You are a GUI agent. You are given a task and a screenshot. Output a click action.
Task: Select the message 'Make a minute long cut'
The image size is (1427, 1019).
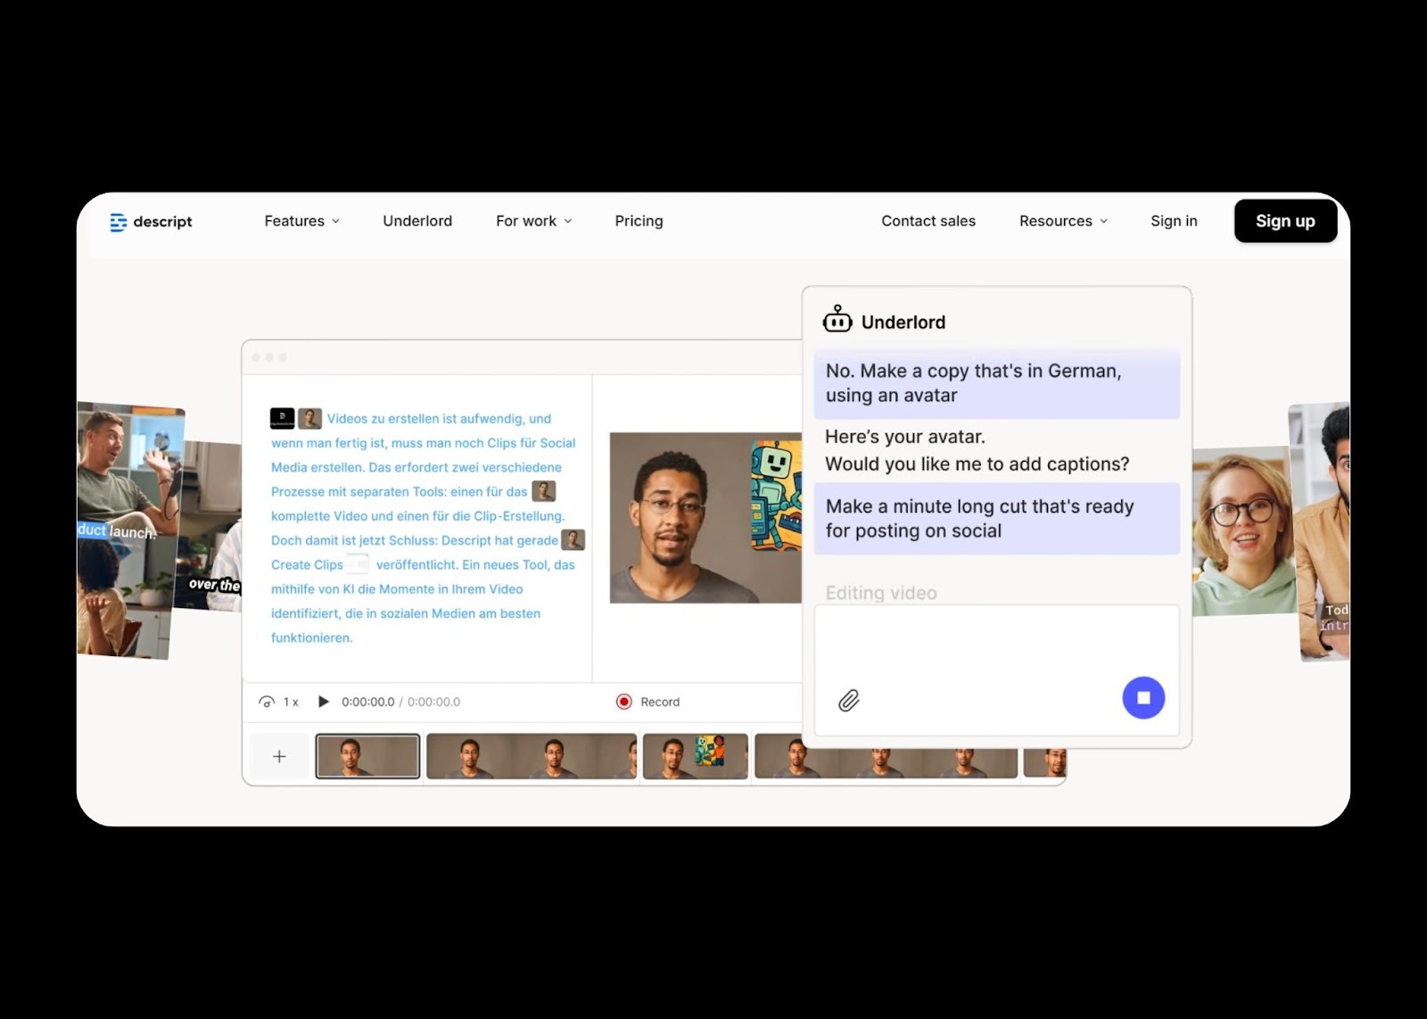click(996, 519)
